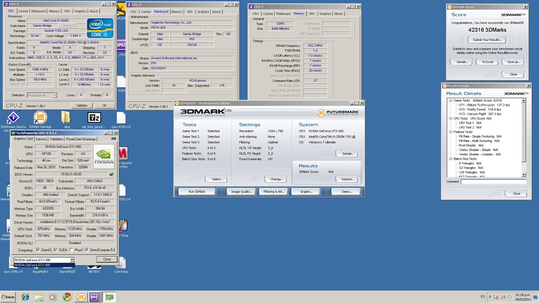Click the ES language indicator in taskbar

483,297
